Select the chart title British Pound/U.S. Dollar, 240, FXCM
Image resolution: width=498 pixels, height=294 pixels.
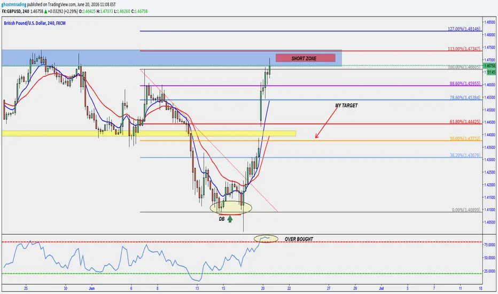(35, 23)
